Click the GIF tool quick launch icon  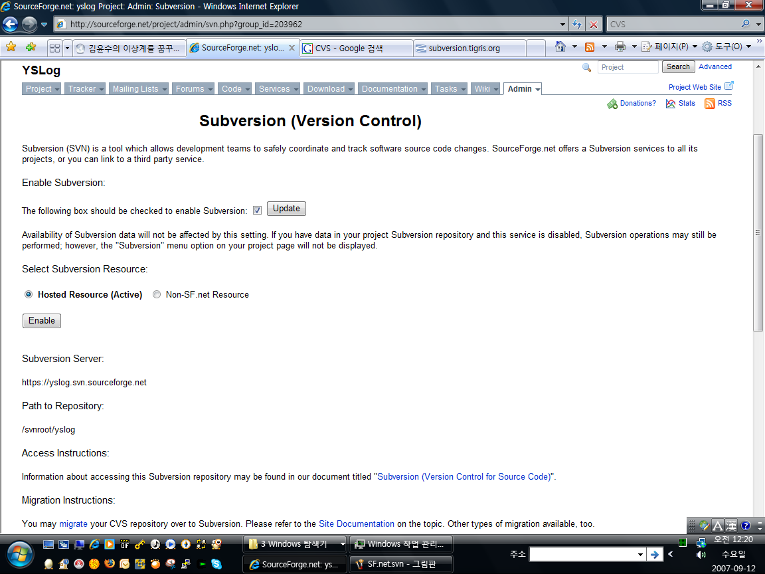(125, 543)
